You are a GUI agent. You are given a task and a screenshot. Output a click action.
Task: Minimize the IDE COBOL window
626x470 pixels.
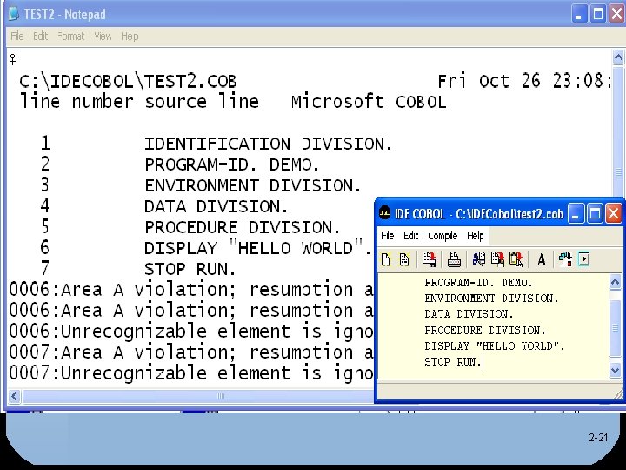(x=576, y=213)
